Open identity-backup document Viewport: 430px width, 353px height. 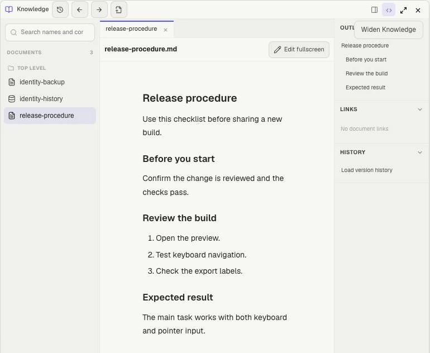tap(50, 82)
